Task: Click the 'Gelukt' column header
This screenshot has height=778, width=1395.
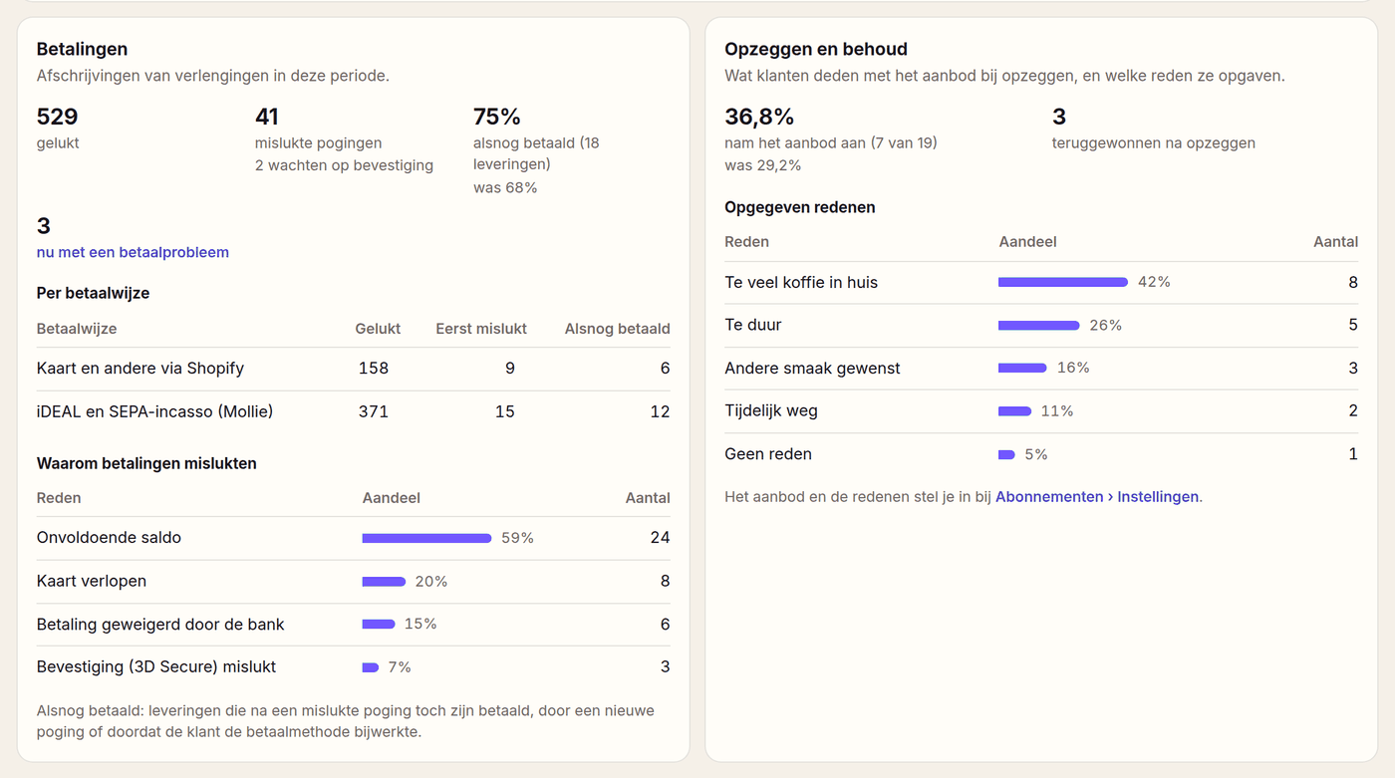Action: pos(378,329)
